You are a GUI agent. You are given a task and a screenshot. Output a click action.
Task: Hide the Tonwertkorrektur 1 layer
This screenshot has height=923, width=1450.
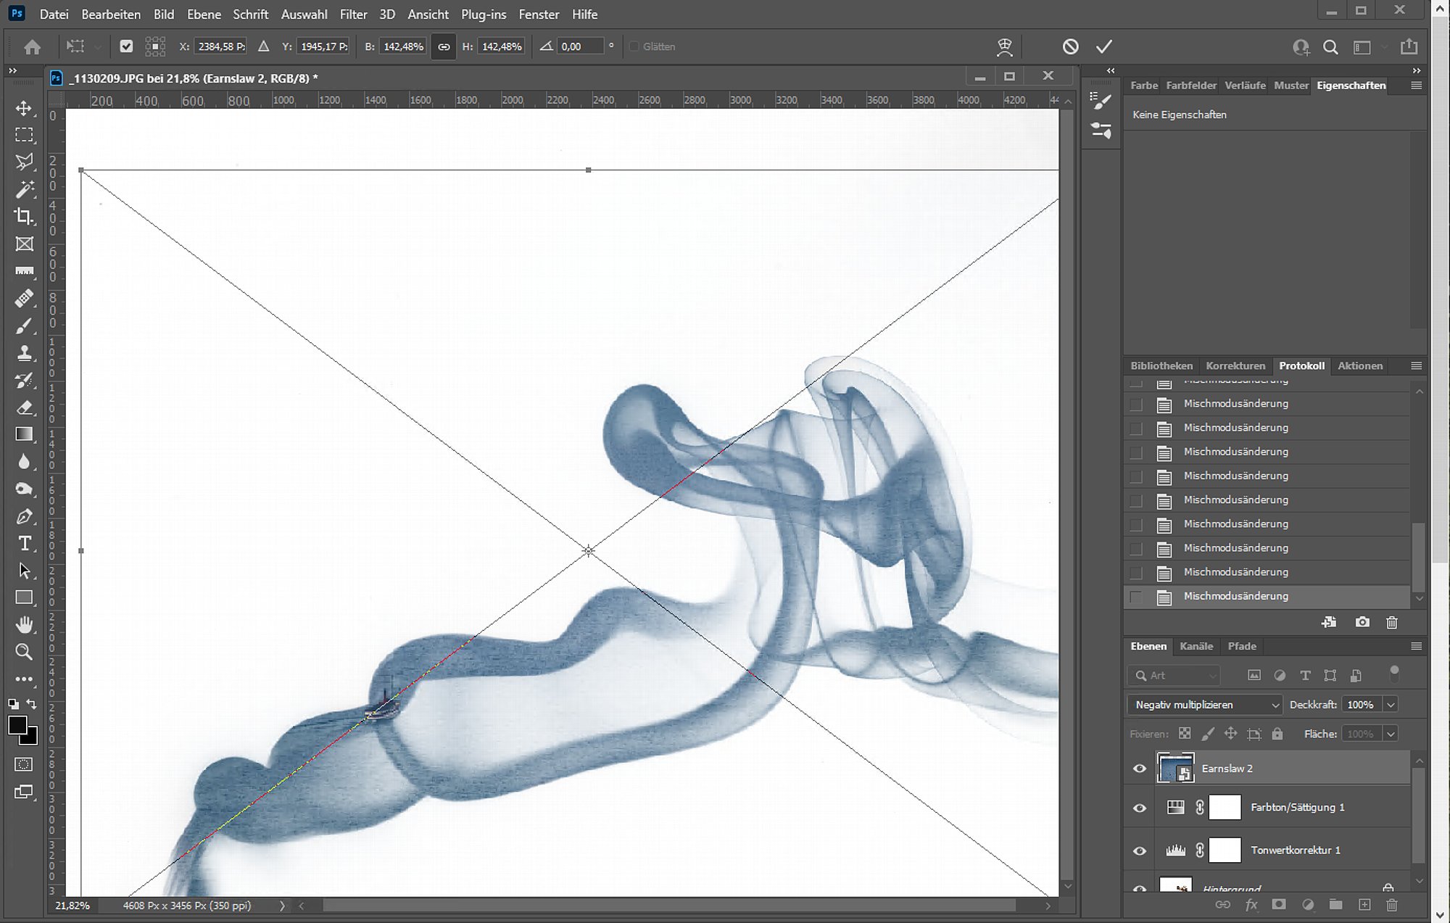click(x=1139, y=850)
